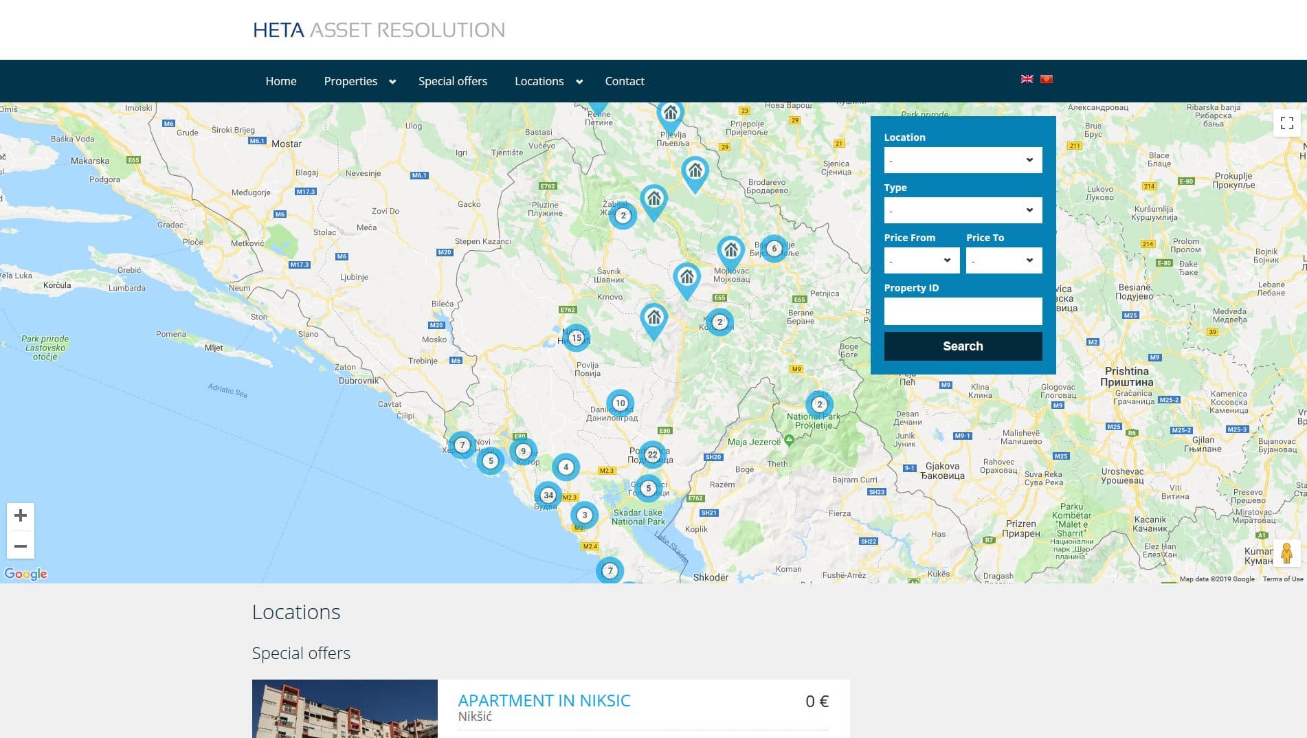Open Locations nav item
The width and height of the screenshot is (1307, 738).
coord(539,81)
